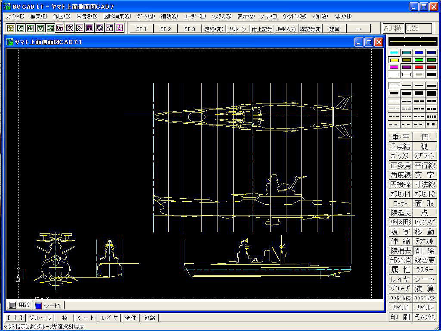Screen dimensions: 441x331
Task: Click the → arrow toolbar button
Action: pos(358,29)
